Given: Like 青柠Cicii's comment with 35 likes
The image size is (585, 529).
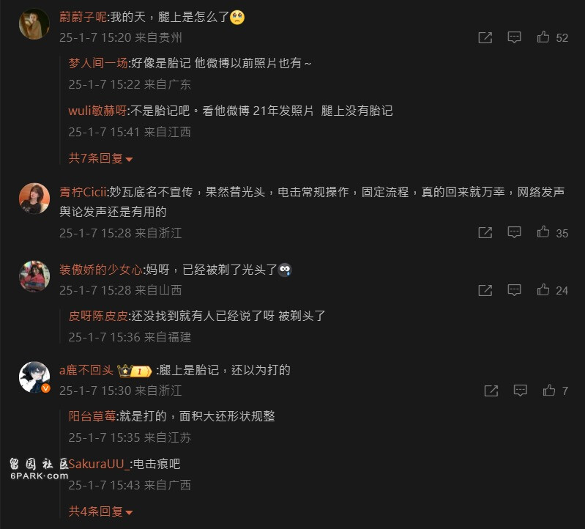Looking at the screenshot, I should (x=543, y=232).
